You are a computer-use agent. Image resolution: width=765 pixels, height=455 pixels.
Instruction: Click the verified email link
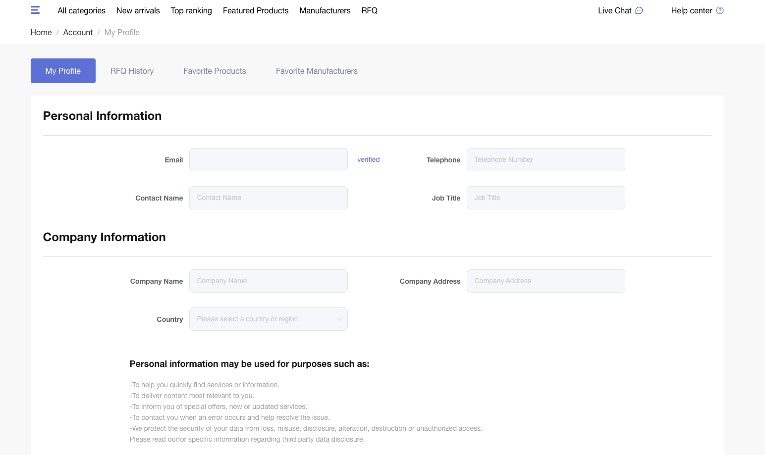(368, 159)
